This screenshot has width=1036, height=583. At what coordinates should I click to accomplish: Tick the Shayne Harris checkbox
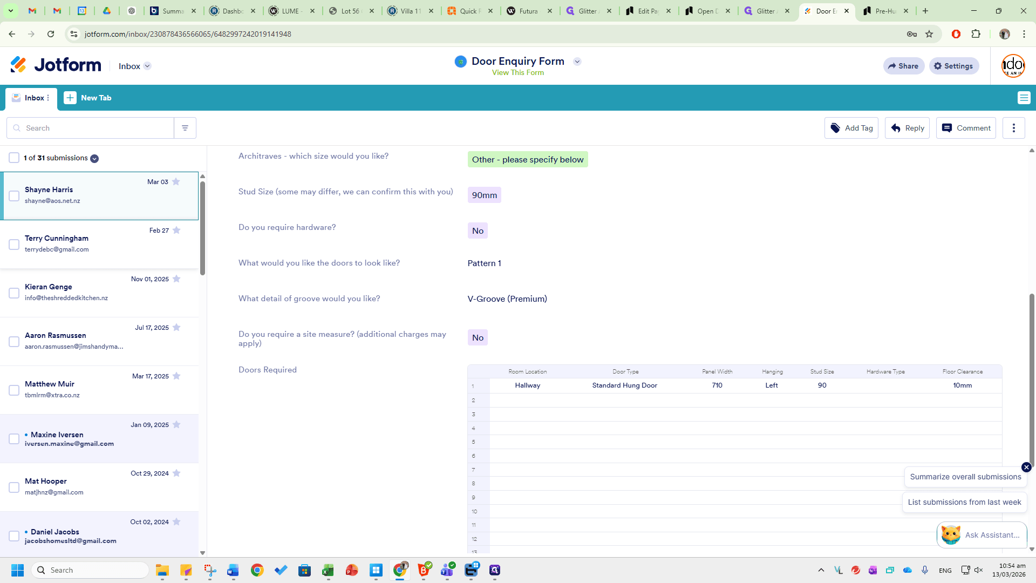[14, 196]
